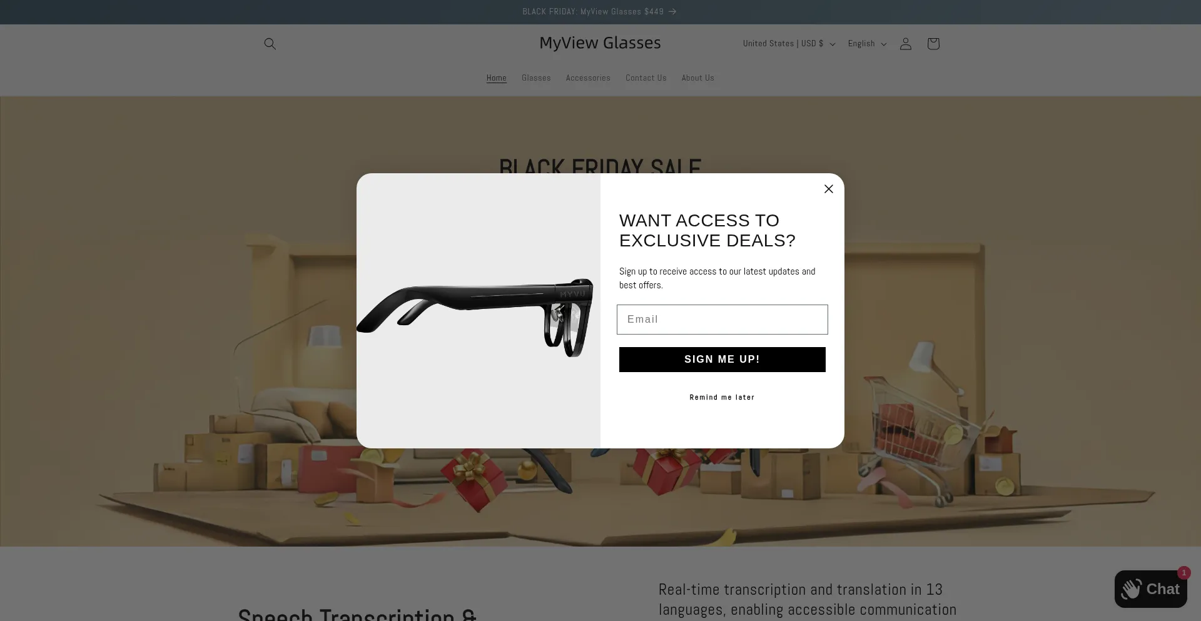
Task: Open the shopping cart icon
Action: coord(933,44)
